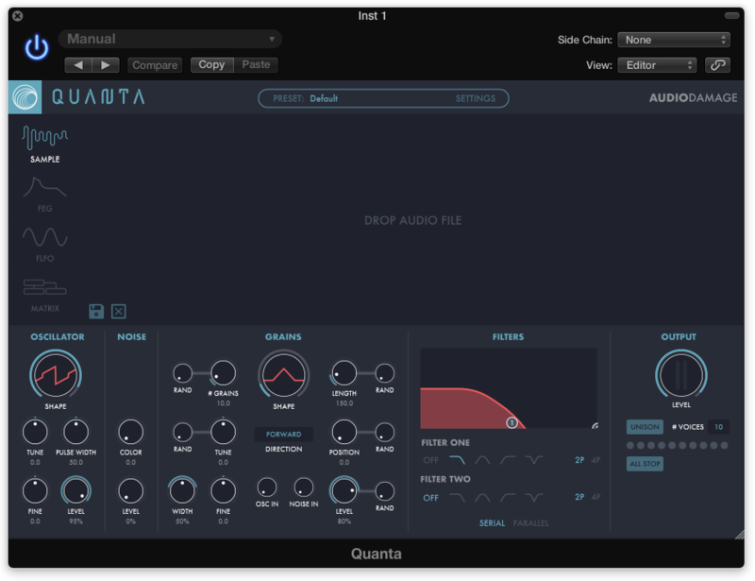Image resolution: width=755 pixels, height=581 pixels.
Task: Expand the Manual preset dropdown
Action: [x=170, y=39]
